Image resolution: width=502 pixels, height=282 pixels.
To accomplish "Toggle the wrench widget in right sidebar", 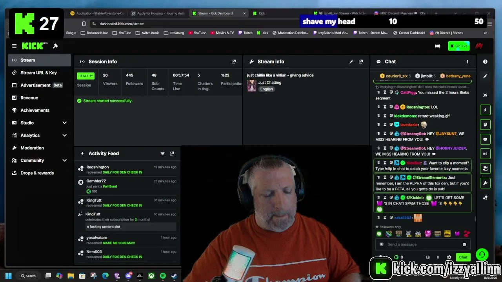I will [x=485, y=183].
